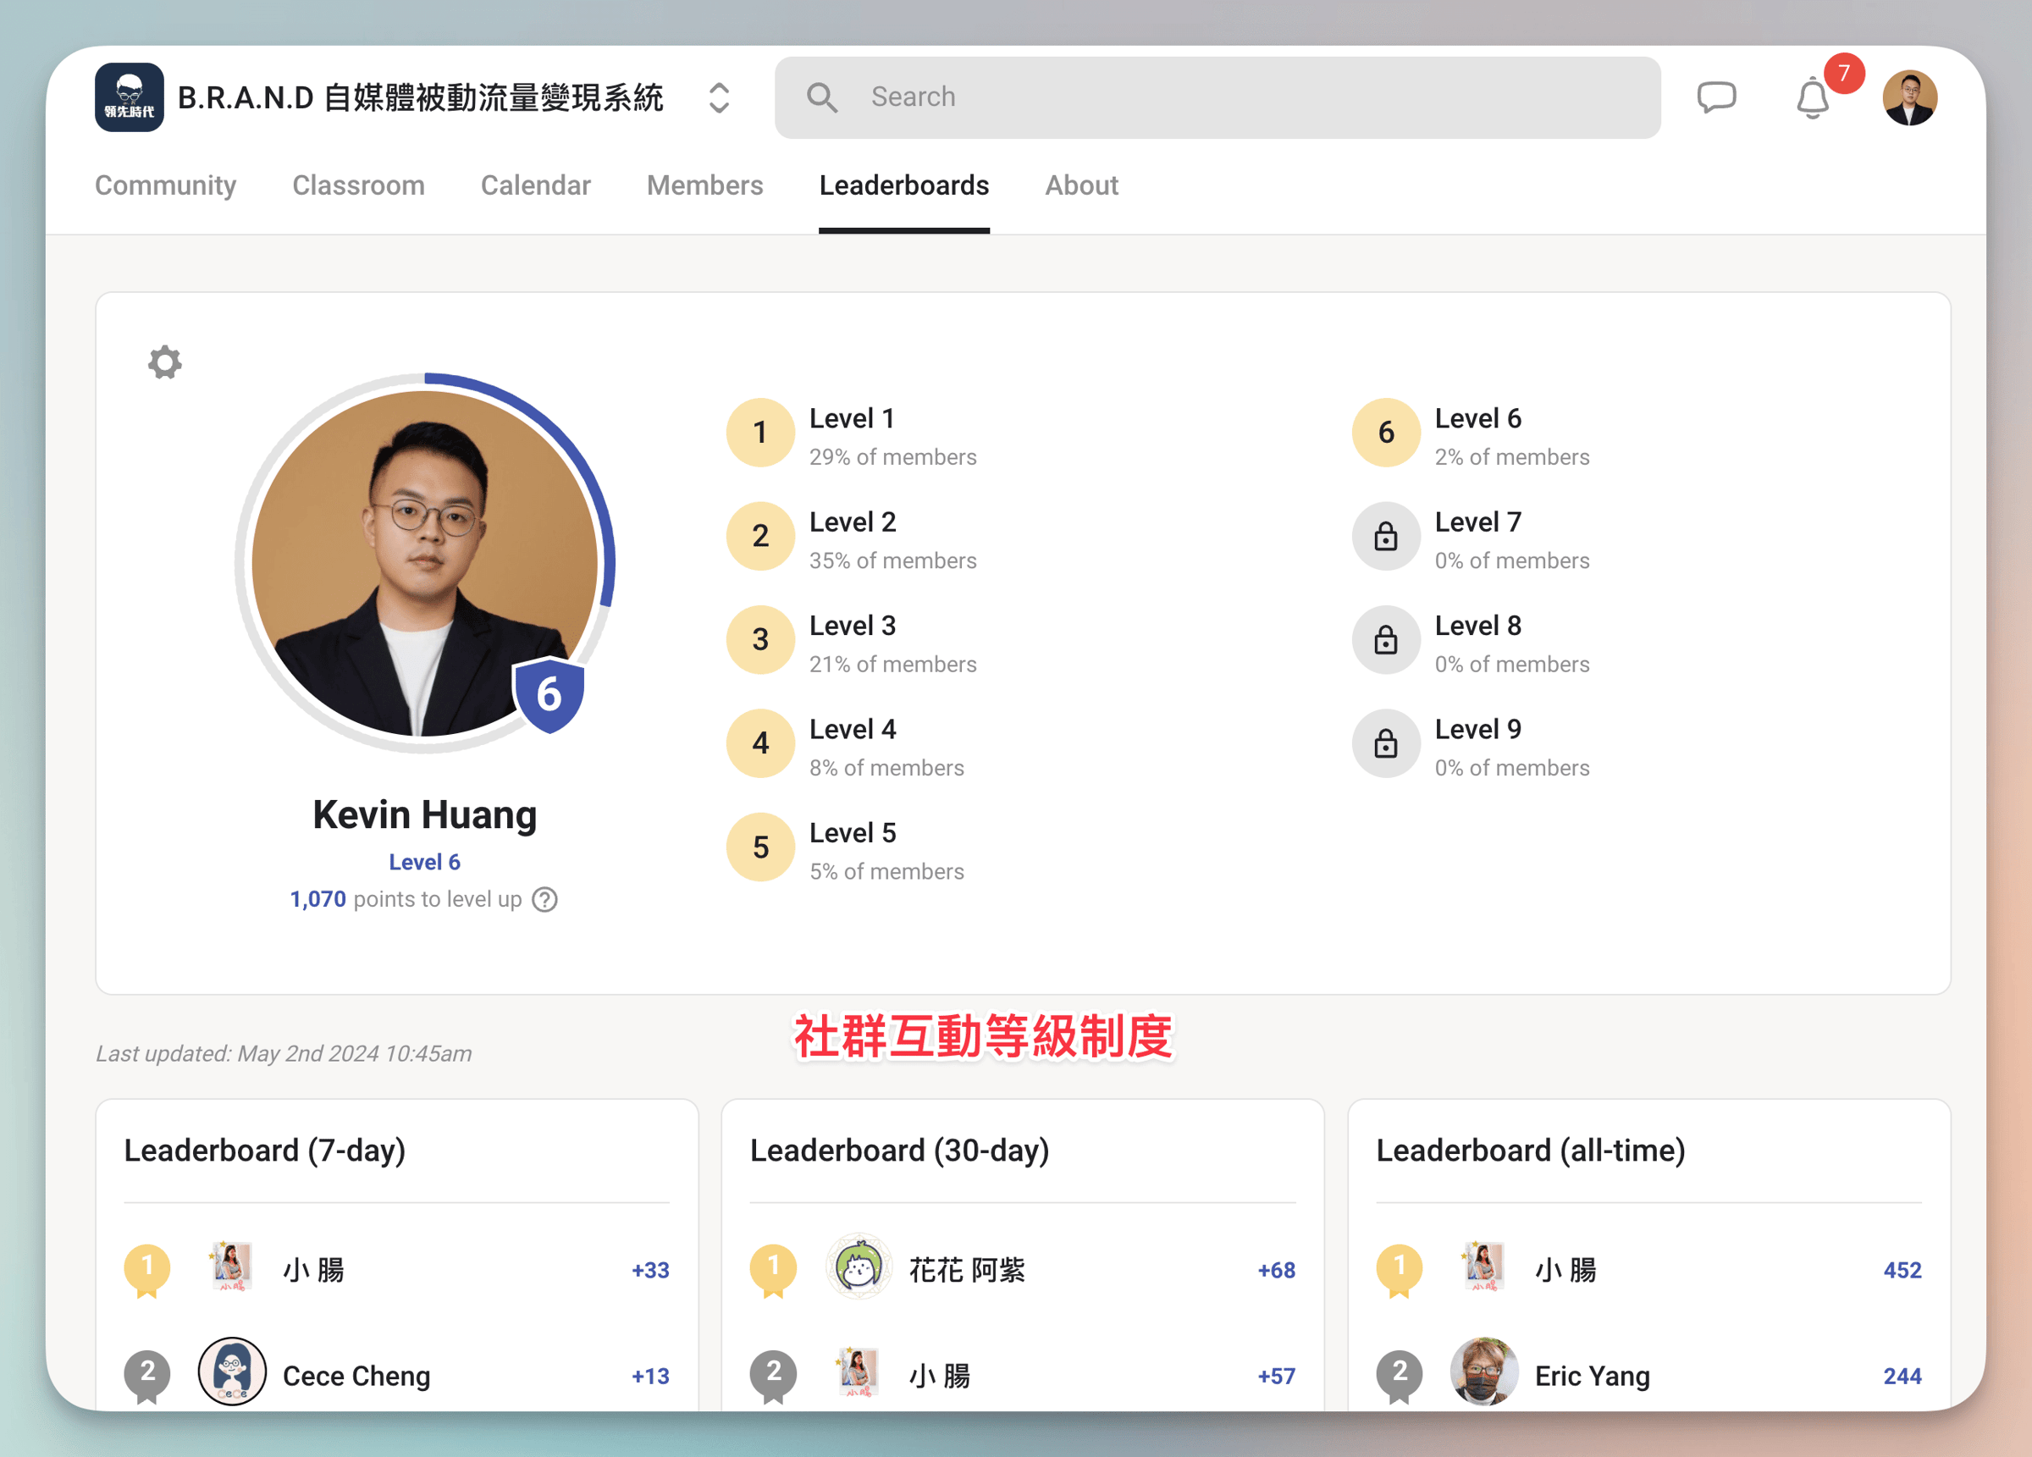Viewport: 2032px width, 1457px height.
Task: Click the +33 points value
Action: [x=649, y=1270]
